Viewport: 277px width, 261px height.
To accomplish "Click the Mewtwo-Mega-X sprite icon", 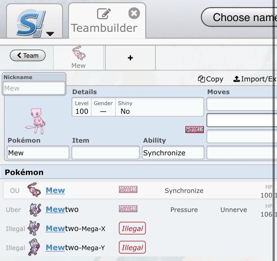I will point(34,228).
